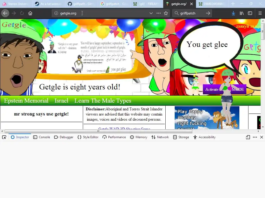The width and height of the screenshot is (265, 198).
Task: Open the Accessibility devtools tab
Action: click(x=204, y=137)
